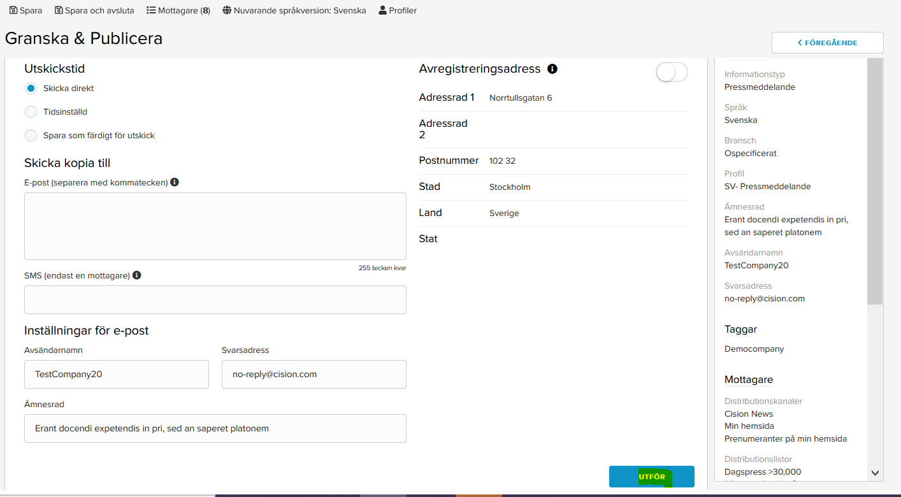Open Profiler via person icon
Screen dimensions: 901x497
click(x=382, y=10)
